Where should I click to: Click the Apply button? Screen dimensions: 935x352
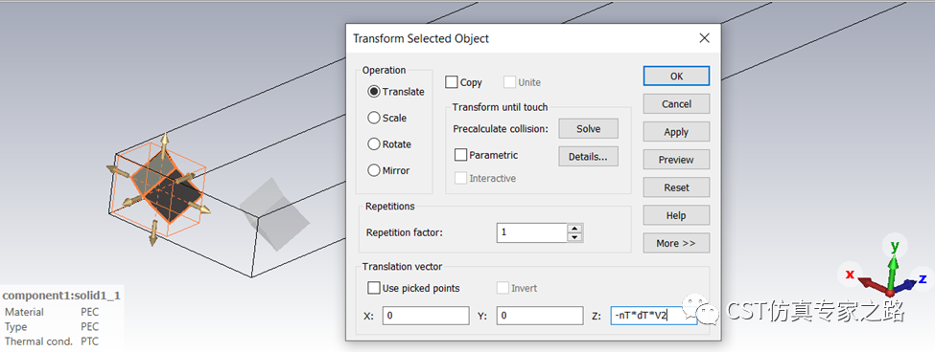676,131
